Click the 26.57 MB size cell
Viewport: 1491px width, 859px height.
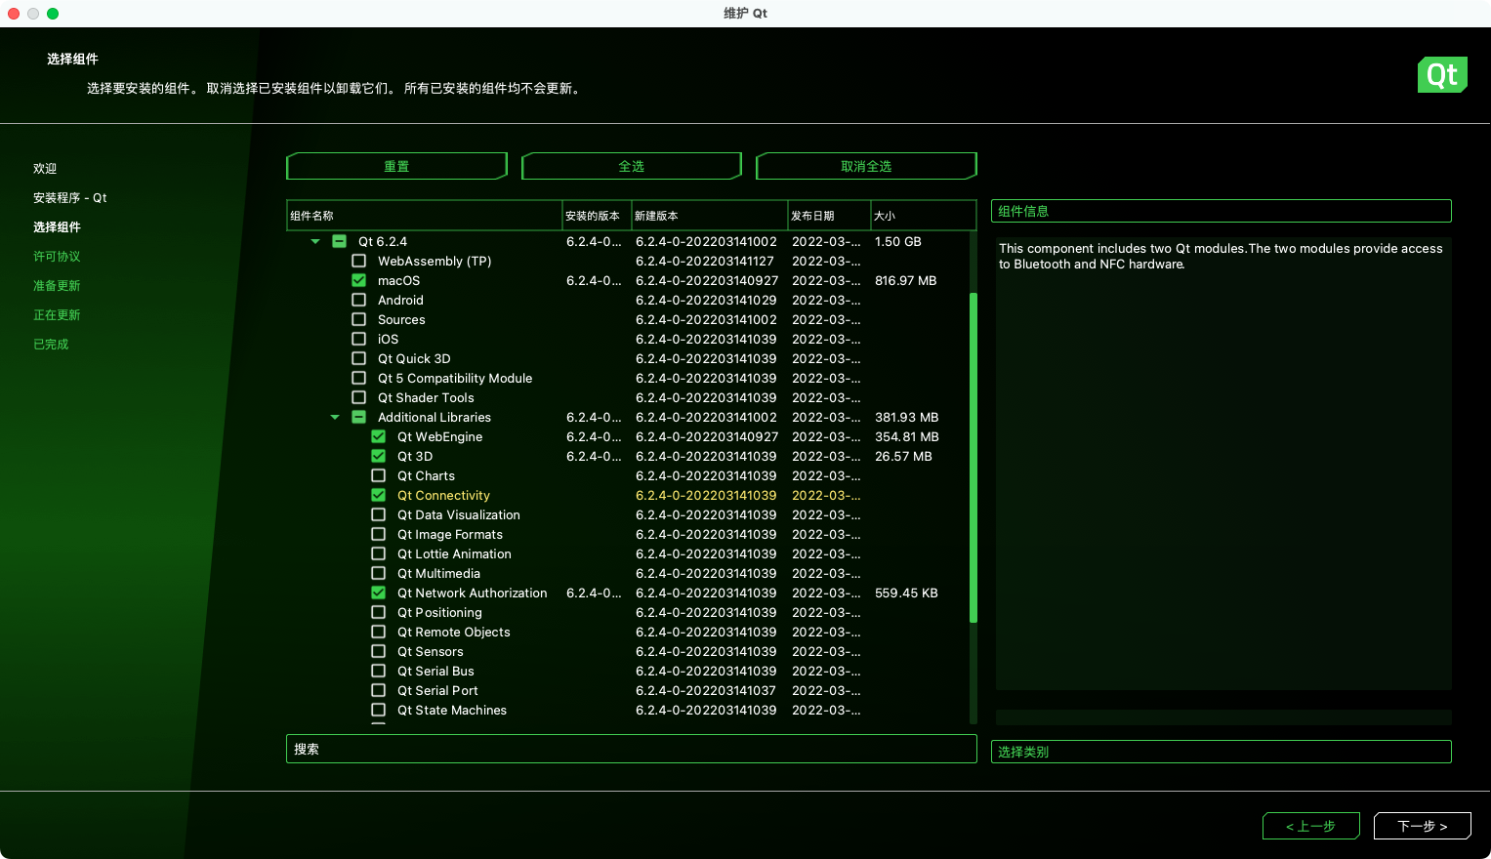[x=903, y=456]
